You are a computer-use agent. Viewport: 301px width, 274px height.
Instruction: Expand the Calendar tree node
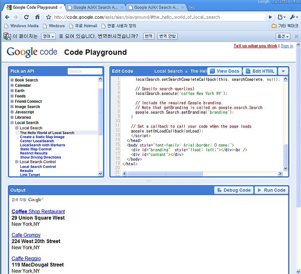[x=12, y=85]
